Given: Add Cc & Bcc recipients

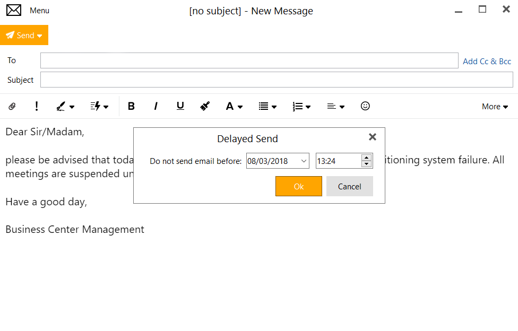Looking at the screenshot, I should point(487,61).
